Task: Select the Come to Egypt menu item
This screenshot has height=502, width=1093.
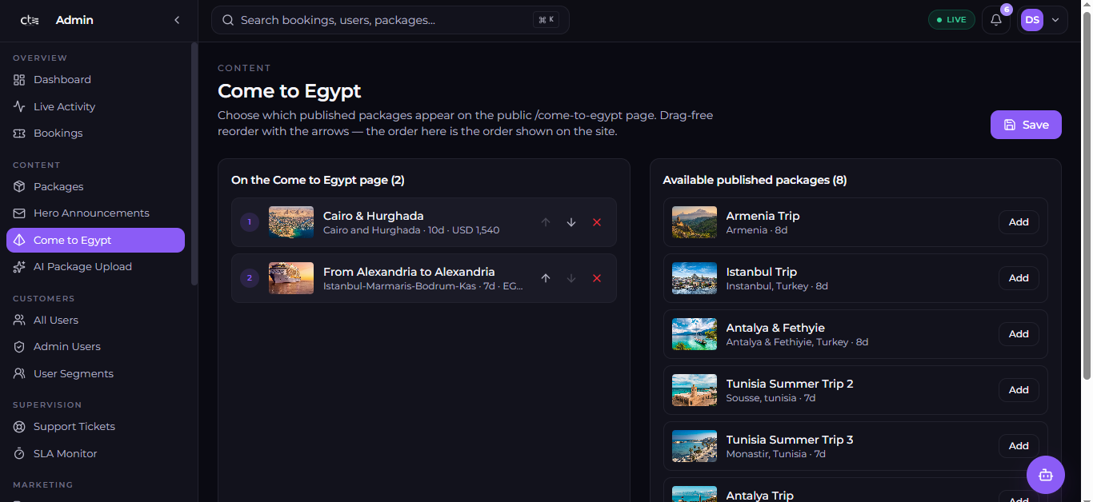Action: (x=95, y=240)
